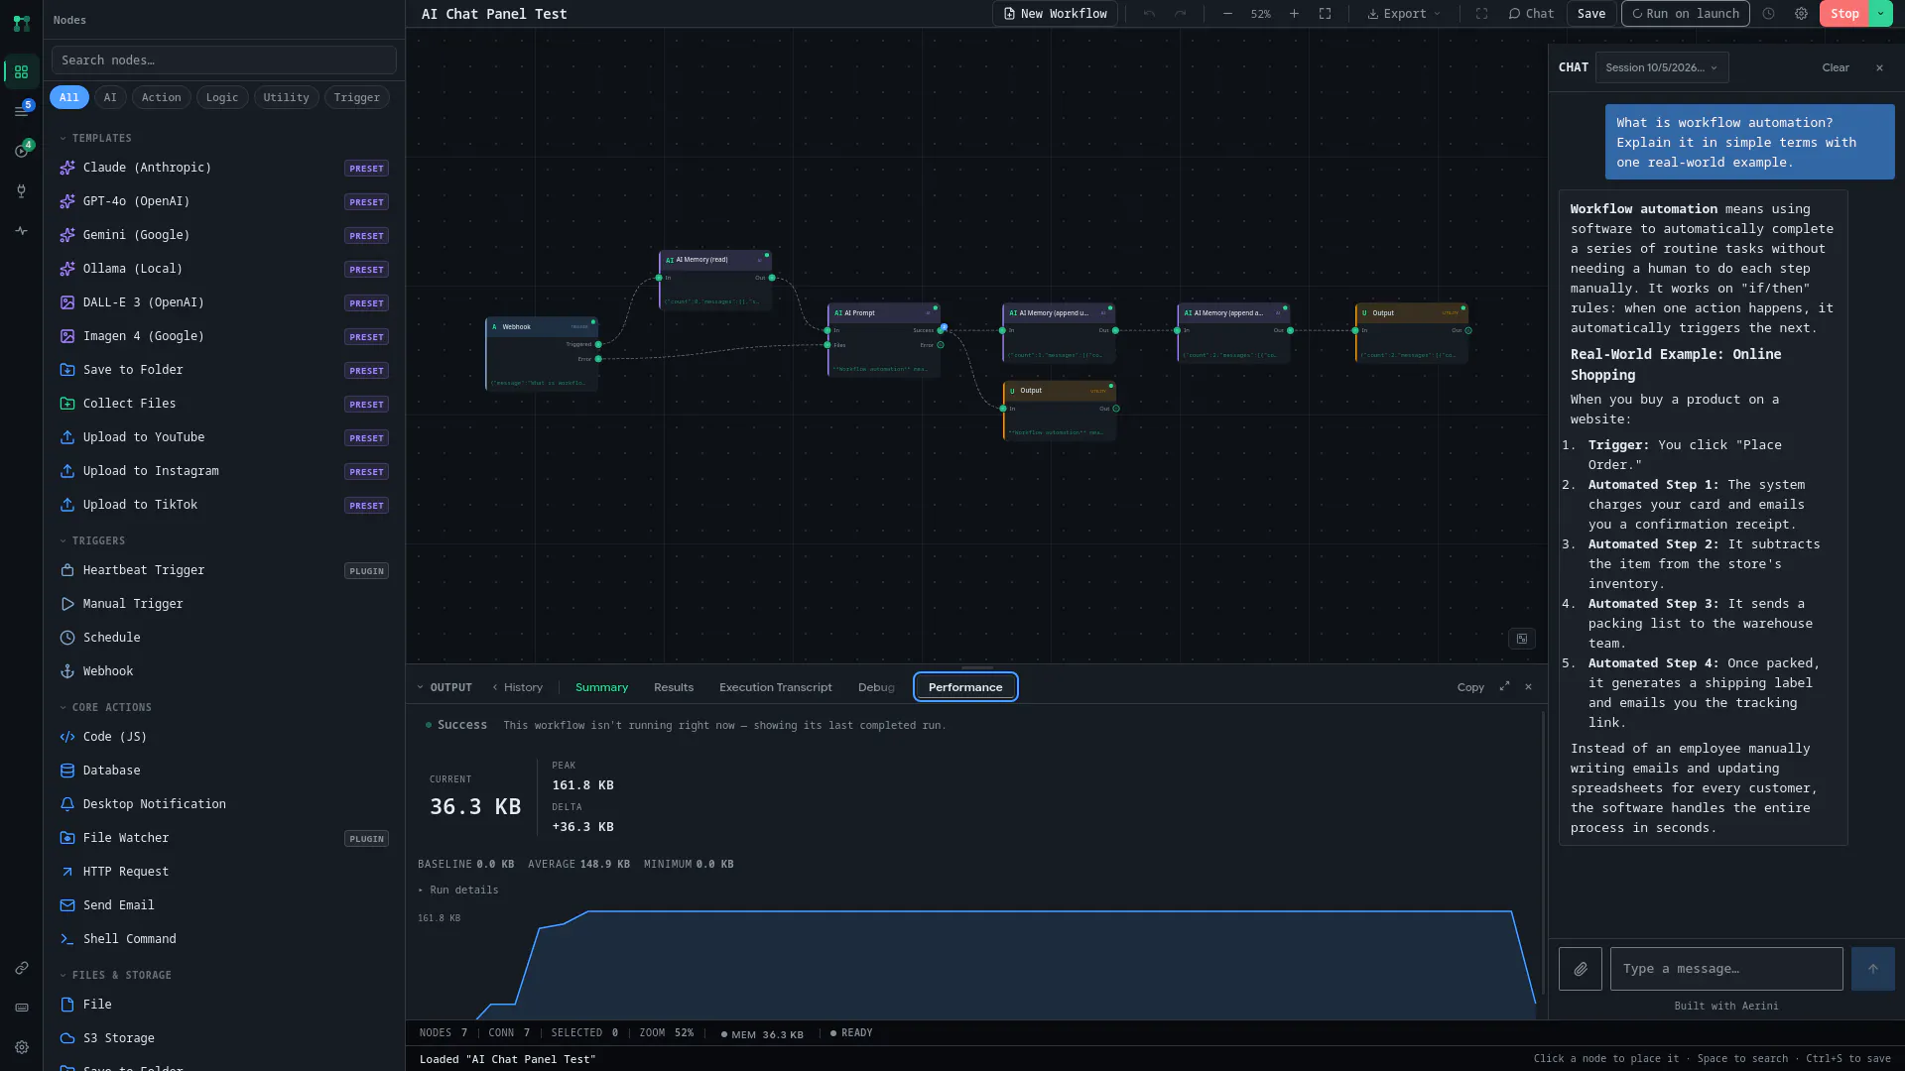Select the AI filter chip
Viewport: 1905px width, 1071px height.
pos(110,97)
